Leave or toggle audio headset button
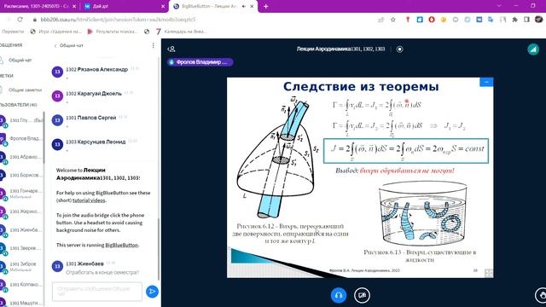This screenshot has width=546, height=307. (x=339, y=296)
